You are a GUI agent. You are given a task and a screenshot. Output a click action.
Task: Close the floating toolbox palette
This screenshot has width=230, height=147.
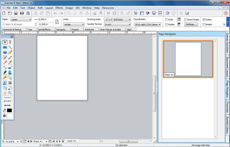(x=12, y=37)
